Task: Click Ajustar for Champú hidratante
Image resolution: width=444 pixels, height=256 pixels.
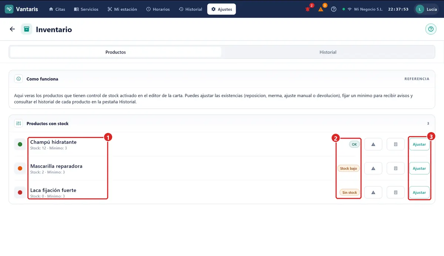Action: (419, 144)
